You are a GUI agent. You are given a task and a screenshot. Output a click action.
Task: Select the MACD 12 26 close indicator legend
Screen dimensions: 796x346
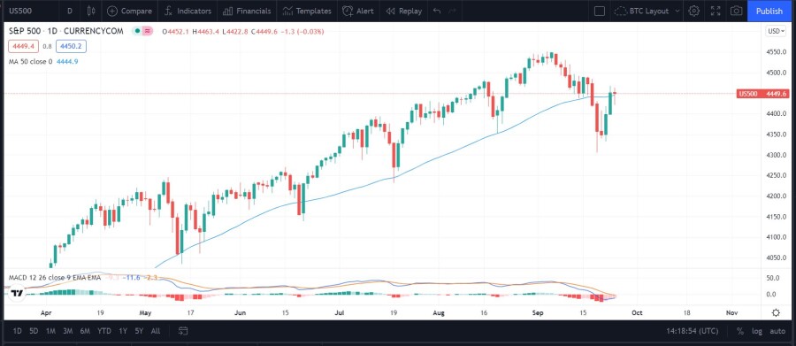click(x=54, y=277)
